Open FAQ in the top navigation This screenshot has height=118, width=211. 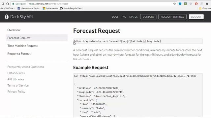[x=124, y=17]
